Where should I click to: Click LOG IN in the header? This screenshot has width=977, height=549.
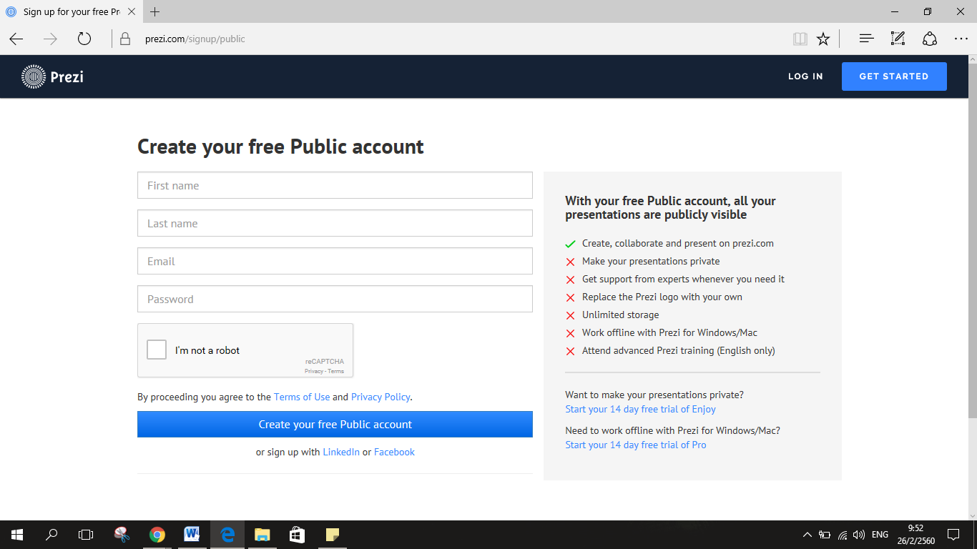click(805, 76)
